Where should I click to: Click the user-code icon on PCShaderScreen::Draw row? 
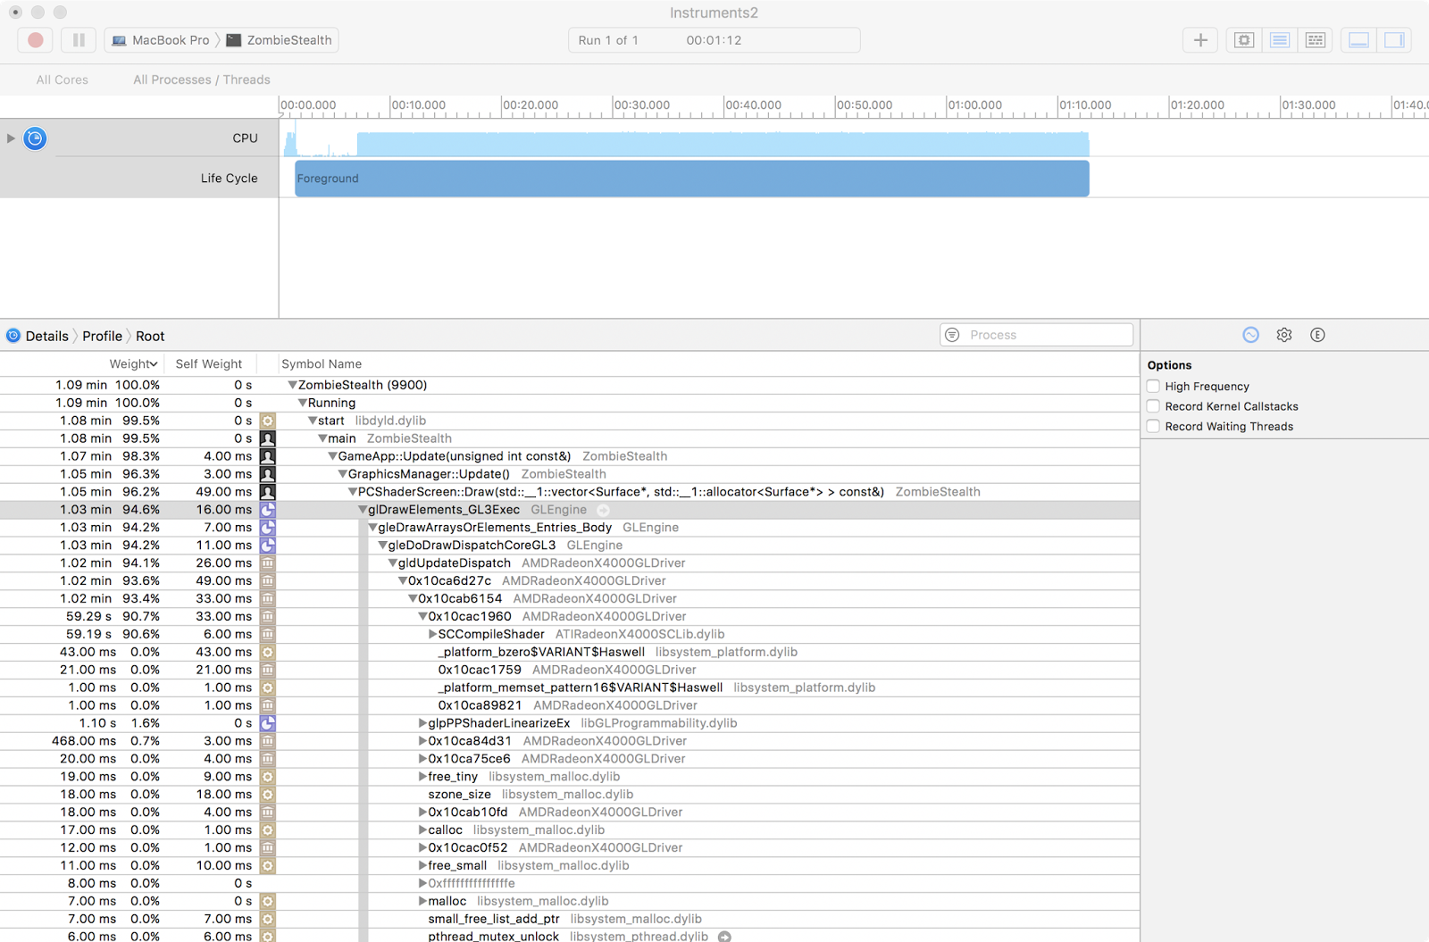(267, 492)
